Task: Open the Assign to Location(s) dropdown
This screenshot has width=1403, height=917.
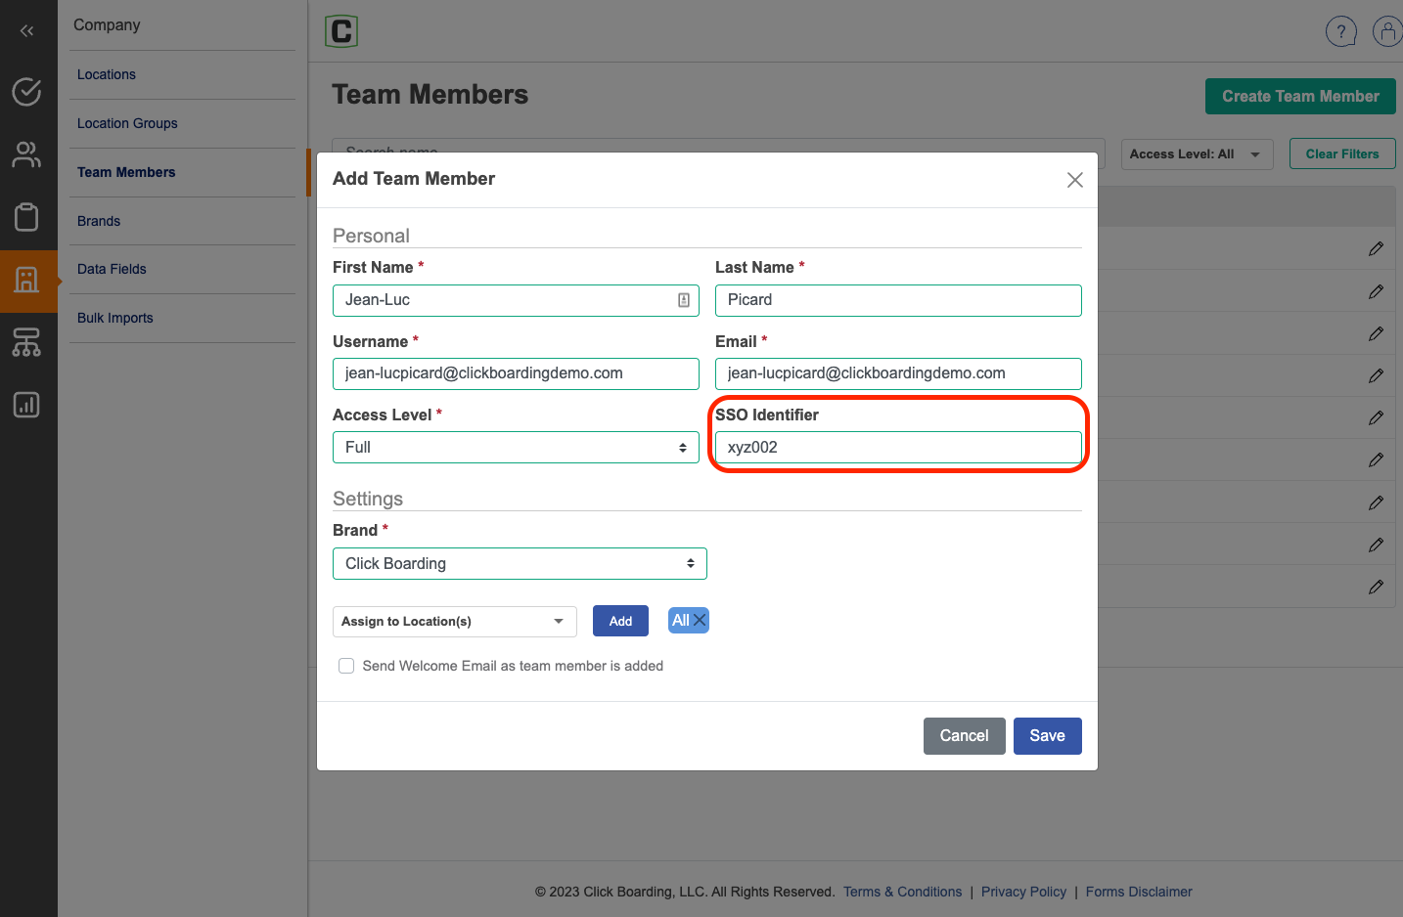Action: [x=454, y=622]
